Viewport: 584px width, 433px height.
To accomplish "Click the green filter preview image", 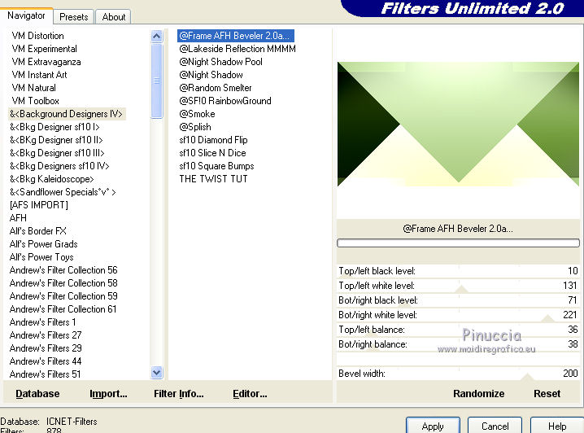I will pos(458,124).
